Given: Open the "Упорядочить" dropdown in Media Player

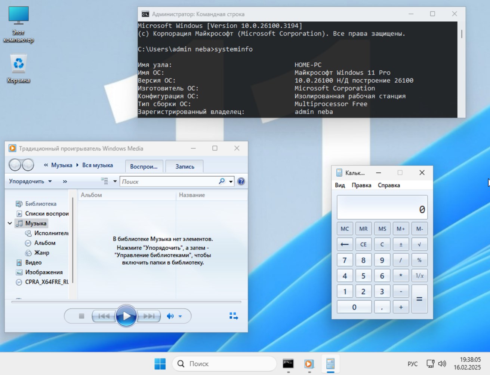Looking at the screenshot, I should [x=30, y=181].
